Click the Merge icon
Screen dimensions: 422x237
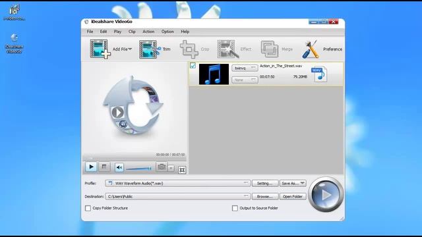[x=270, y=49]
